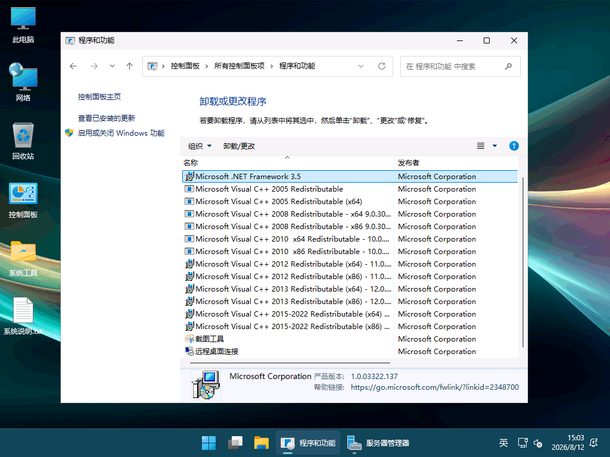
Task: Select Microsoft .NET Framework 3.5 icon
Action: [x=189, y=176]
